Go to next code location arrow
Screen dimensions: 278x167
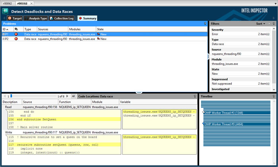(67, 96)
